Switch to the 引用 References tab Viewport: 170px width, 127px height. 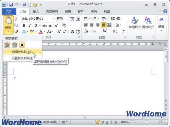[68, 11]
